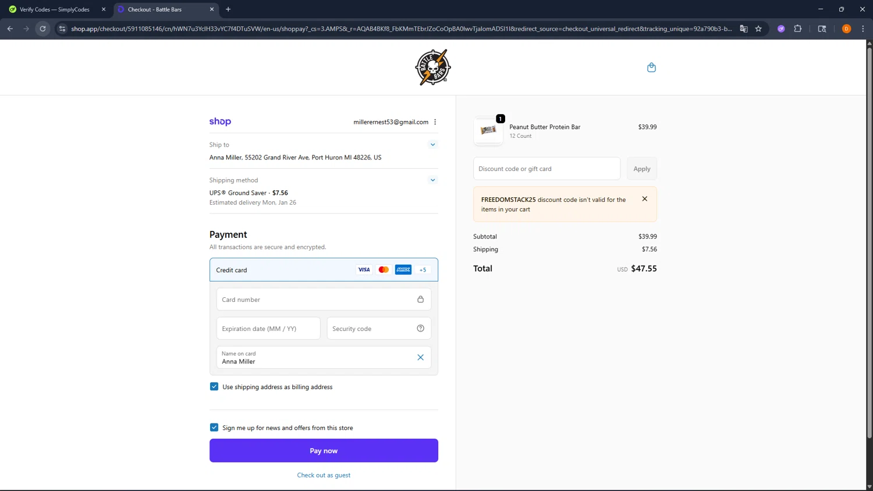Open account options three-dot menu beside email
The image size is (873, 491).
(x=435, y=122)
